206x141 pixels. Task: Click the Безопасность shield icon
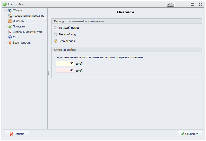(x=10, y=43)
